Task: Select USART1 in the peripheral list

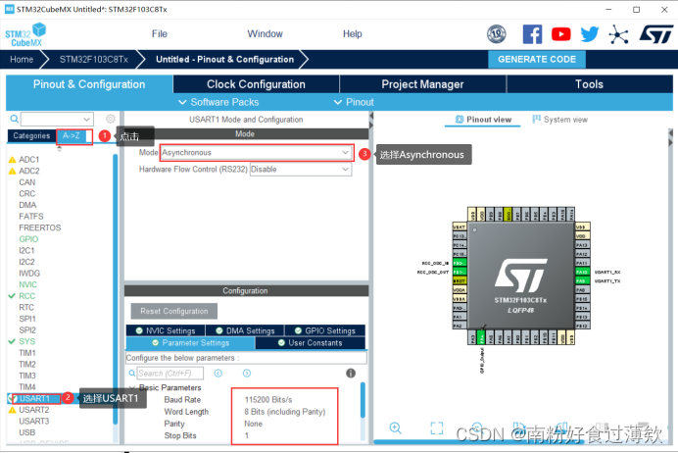Action: pyautogui.click(x=34, y=398)
